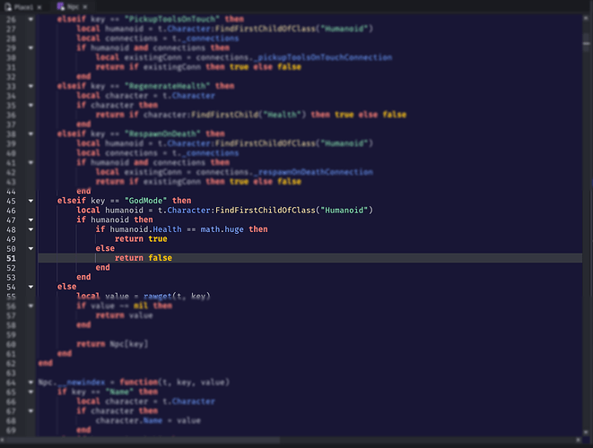Close the Npc script tab

coord(84,7)
